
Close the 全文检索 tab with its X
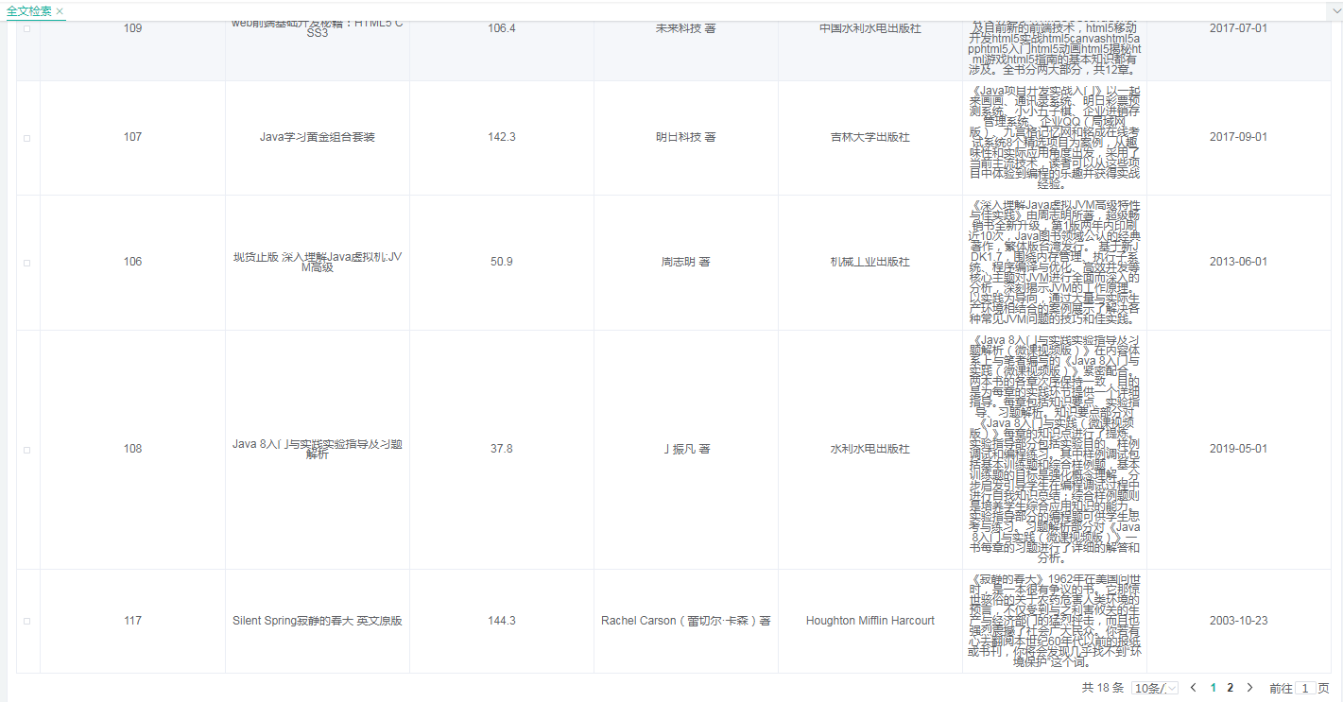tap(60, 11)
